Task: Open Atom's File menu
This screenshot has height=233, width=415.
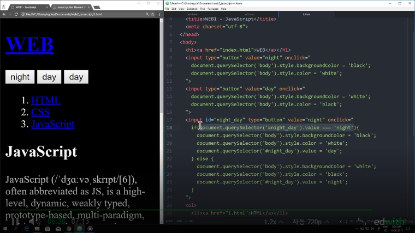Action: tap(167, 9)
